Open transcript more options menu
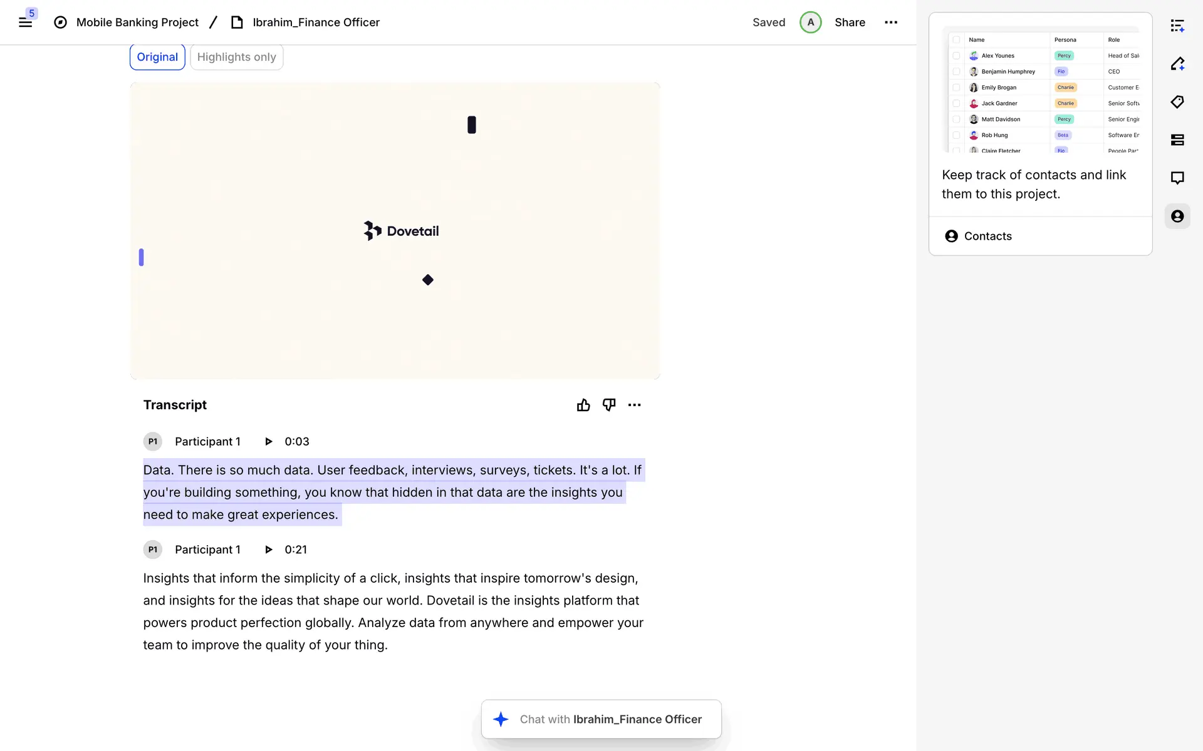1203x751 pixels. (634, 405)
